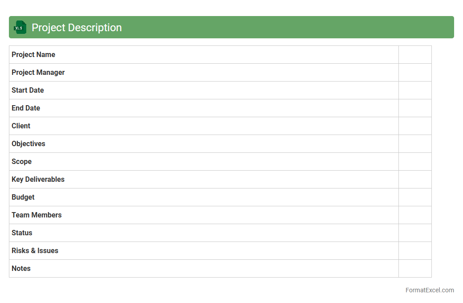Click the Project Description header title
The width and height of the screenshot is (463, 303).
point(77,28)
